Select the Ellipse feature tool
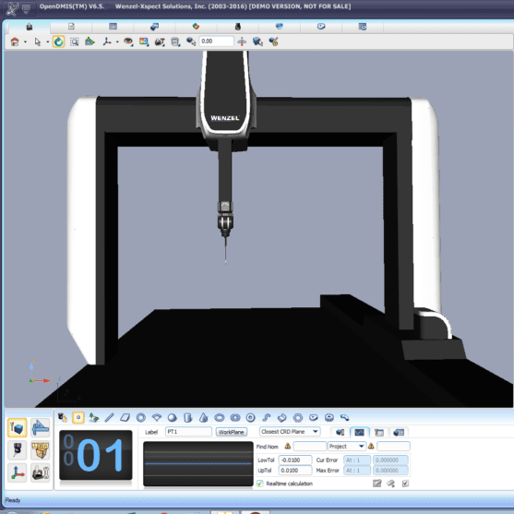This screenshot has height=514, width=514. click(220, 418)
